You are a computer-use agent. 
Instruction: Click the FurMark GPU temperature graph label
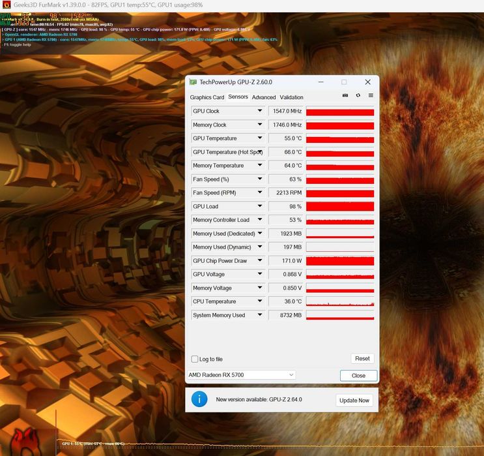pos(93,444)
